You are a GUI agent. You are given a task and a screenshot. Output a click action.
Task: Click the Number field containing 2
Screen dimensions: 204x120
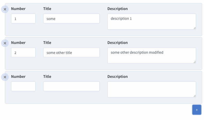(x=23, y=52)
